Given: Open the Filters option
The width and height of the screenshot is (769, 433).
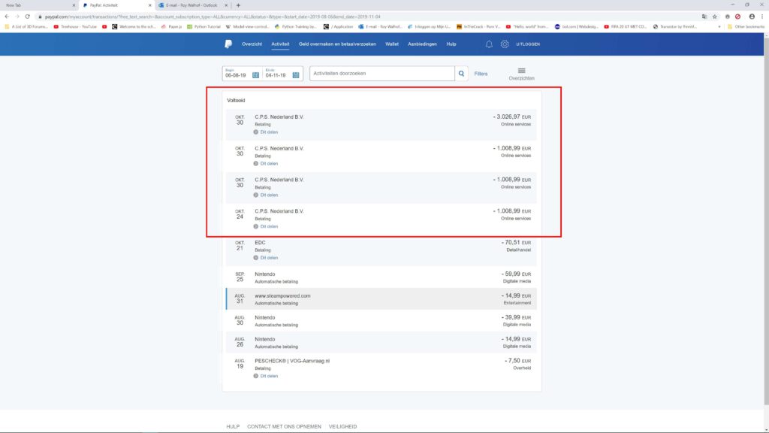Looking at the screenshot, I should click(481, 74).
